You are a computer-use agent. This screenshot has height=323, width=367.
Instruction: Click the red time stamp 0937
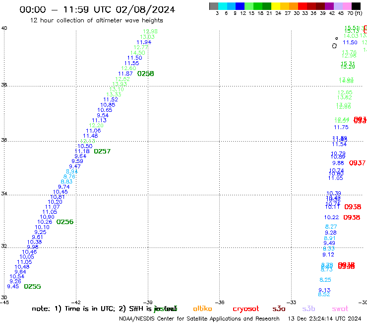tap(357, 163)
